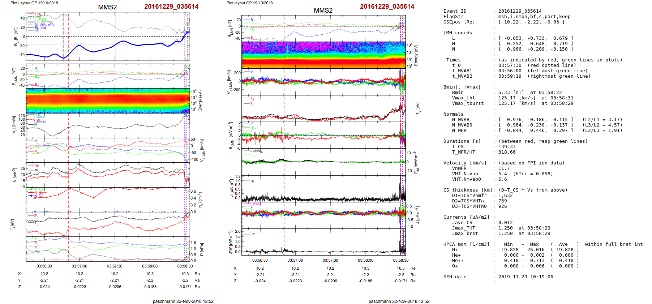Click the MMS2 title above the left plot
The width and height of the screenshot is (652, 304).
tap(107, 7)
